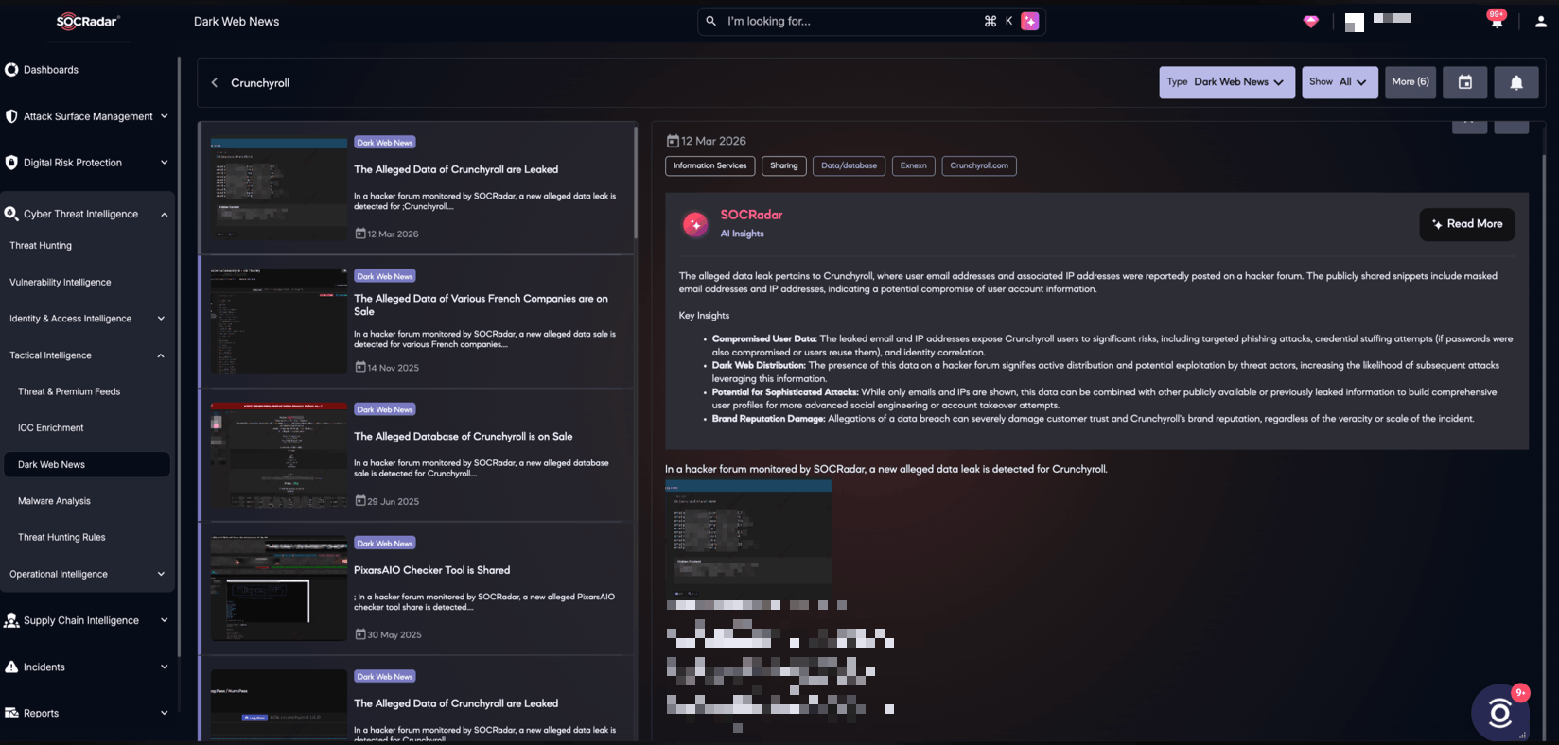Open thumbnail of Crunchyroll database sale post
This screenshot has height=745, width=1559.
[279, 455]
